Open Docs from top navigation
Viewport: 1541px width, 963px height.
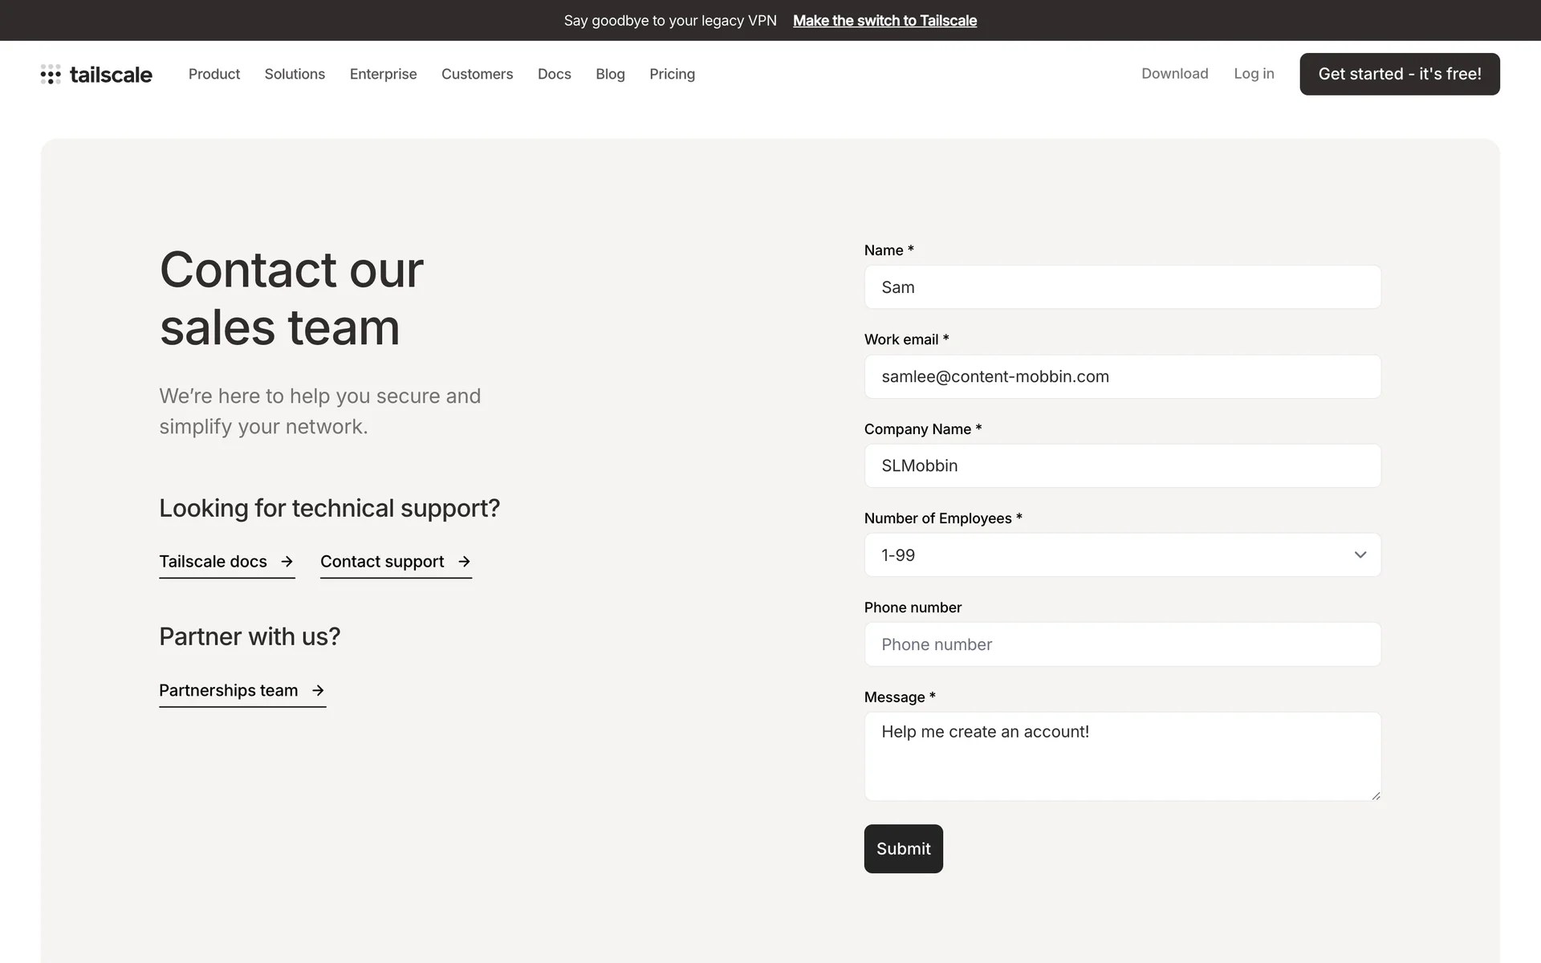[x=554, y=74]
